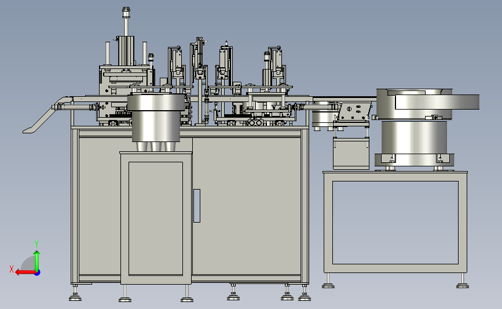
Task: Click the blue Z axis ball of the triad
Action: (x=38, y=273)
